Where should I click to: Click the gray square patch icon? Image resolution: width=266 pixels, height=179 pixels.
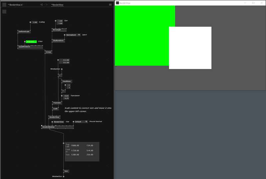point(4,12)
